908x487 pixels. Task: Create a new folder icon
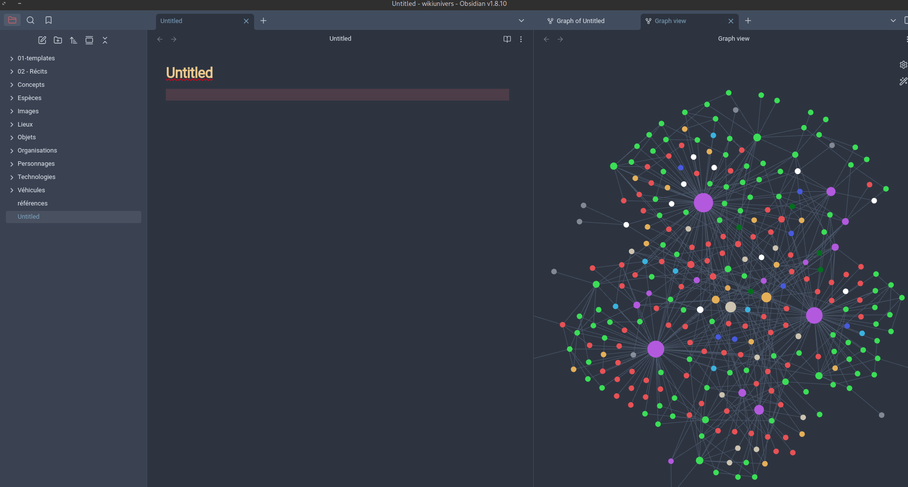(x=58, y=40)
